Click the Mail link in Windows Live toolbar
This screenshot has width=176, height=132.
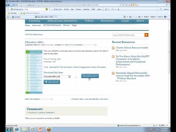[x=72, y=9]
